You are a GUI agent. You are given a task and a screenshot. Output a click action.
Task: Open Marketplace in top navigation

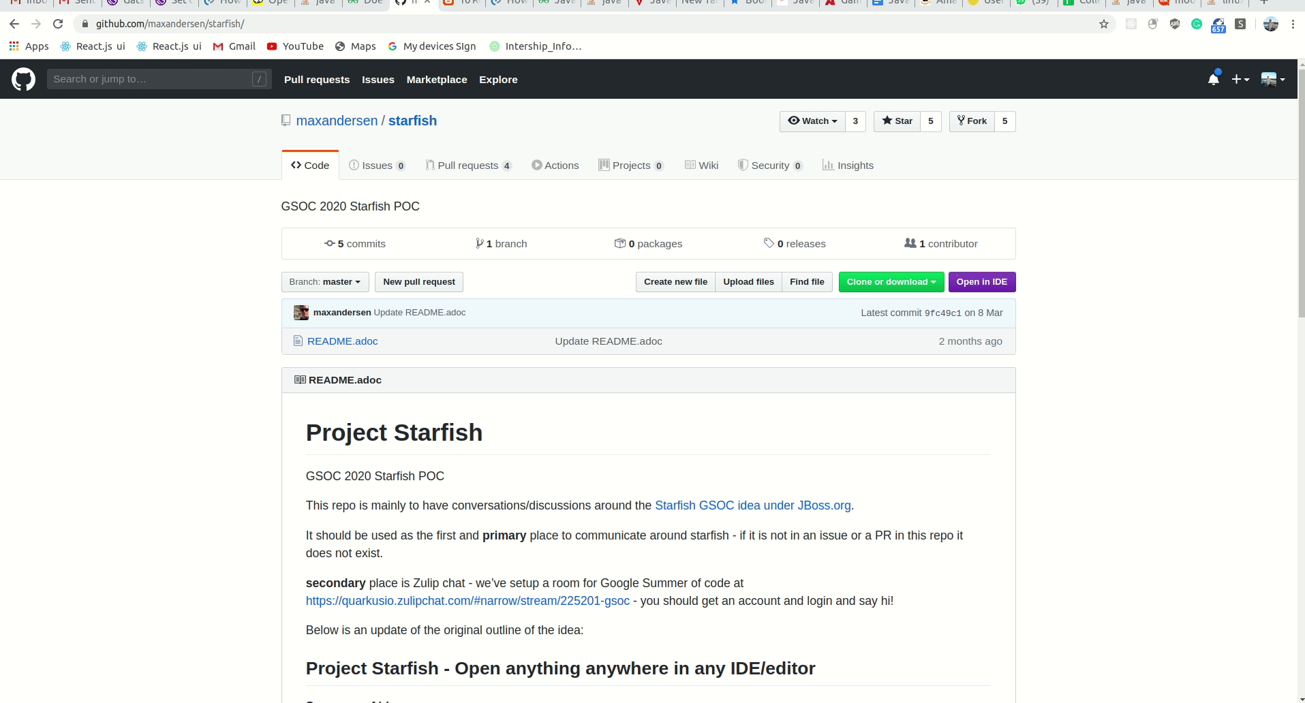[x=437, y=80]
